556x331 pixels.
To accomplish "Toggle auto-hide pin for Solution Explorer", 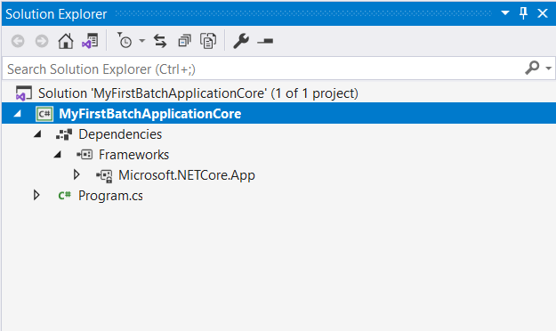I will 523,13.
